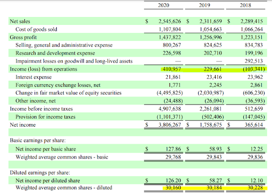Select foreign currency loss value 1,771
The width and height of the screenshot is (272, 193).
tap(174, 85)
